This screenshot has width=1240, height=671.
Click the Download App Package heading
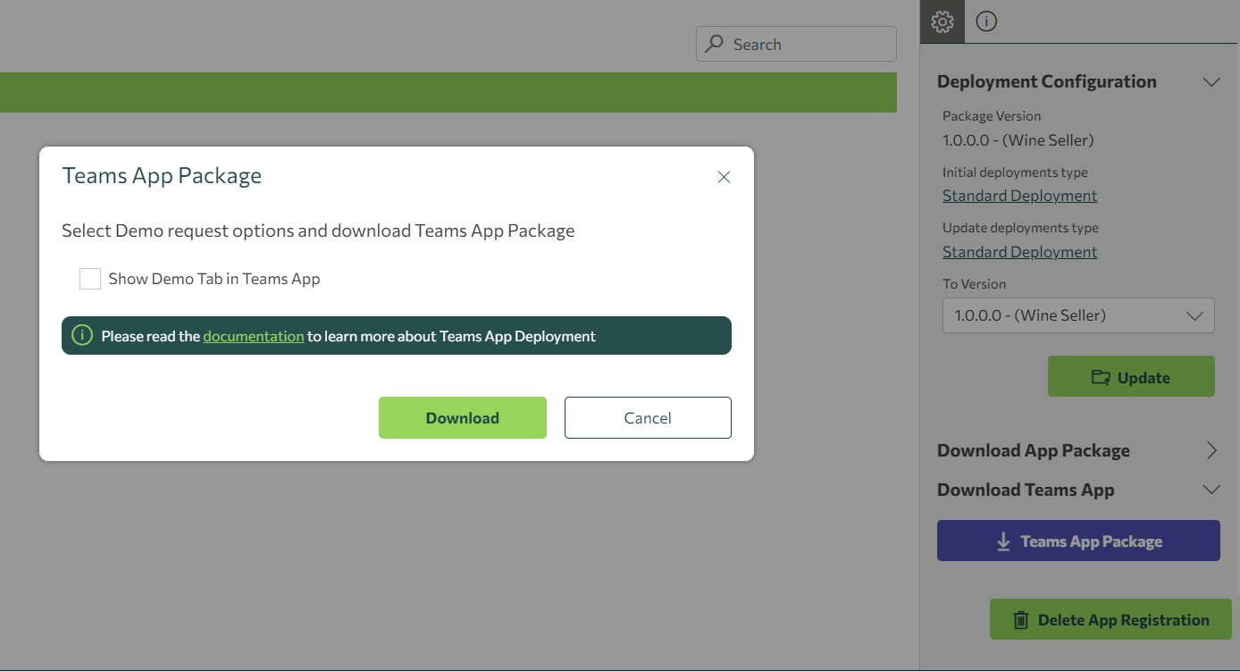1034,450
